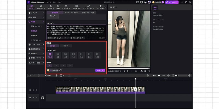Open the player 3:4 aspect dropdown

[x=137, y=71]
